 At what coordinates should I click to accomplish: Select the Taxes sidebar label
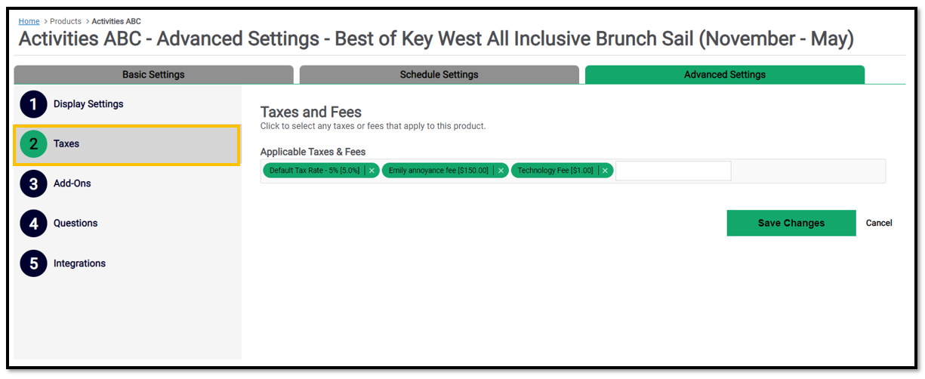[66, 143]
